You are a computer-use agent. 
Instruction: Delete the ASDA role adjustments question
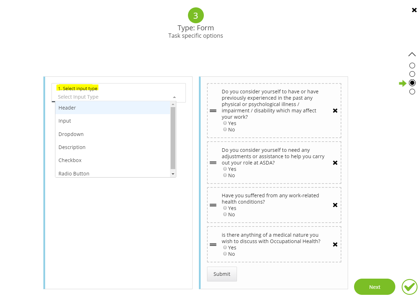335,163
